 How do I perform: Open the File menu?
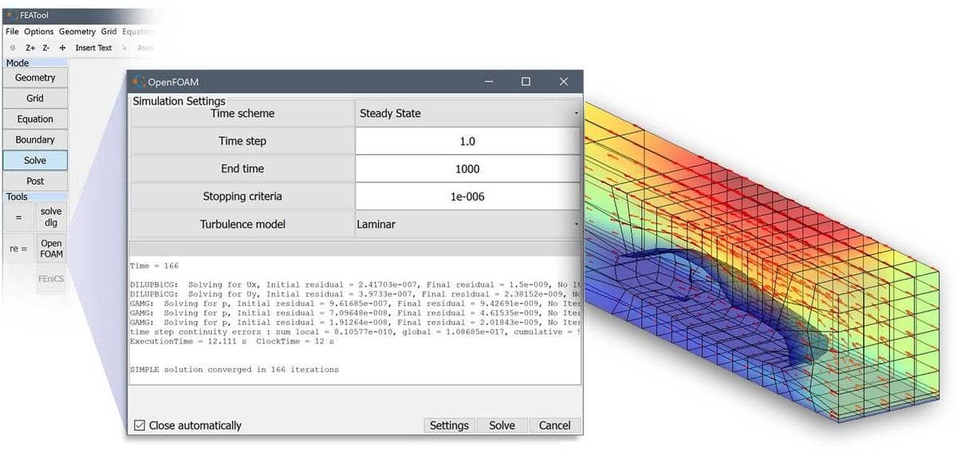pos(12,32)
